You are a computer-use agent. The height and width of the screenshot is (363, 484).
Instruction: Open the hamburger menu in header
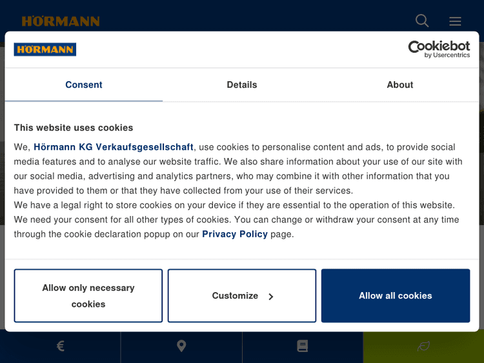click(455, 21)
